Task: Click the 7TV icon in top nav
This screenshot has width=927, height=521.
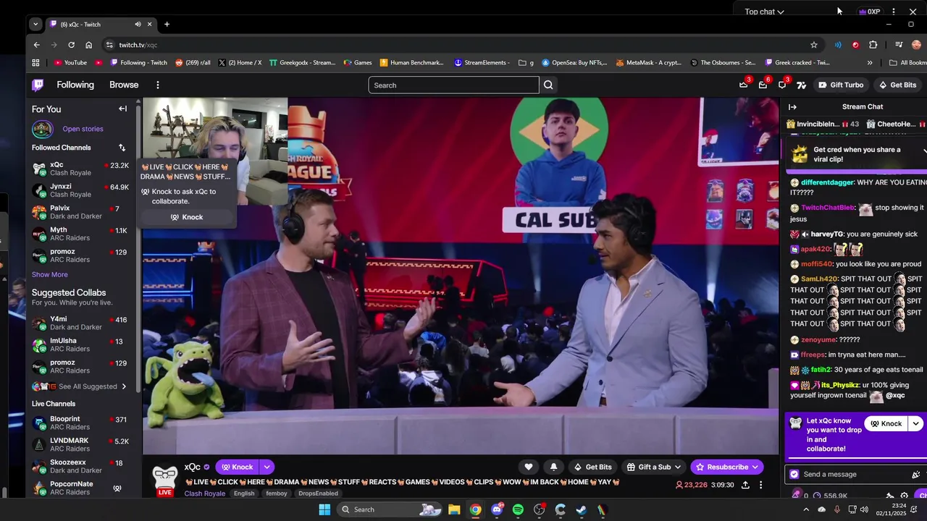Action: click(x=801, y=85)
